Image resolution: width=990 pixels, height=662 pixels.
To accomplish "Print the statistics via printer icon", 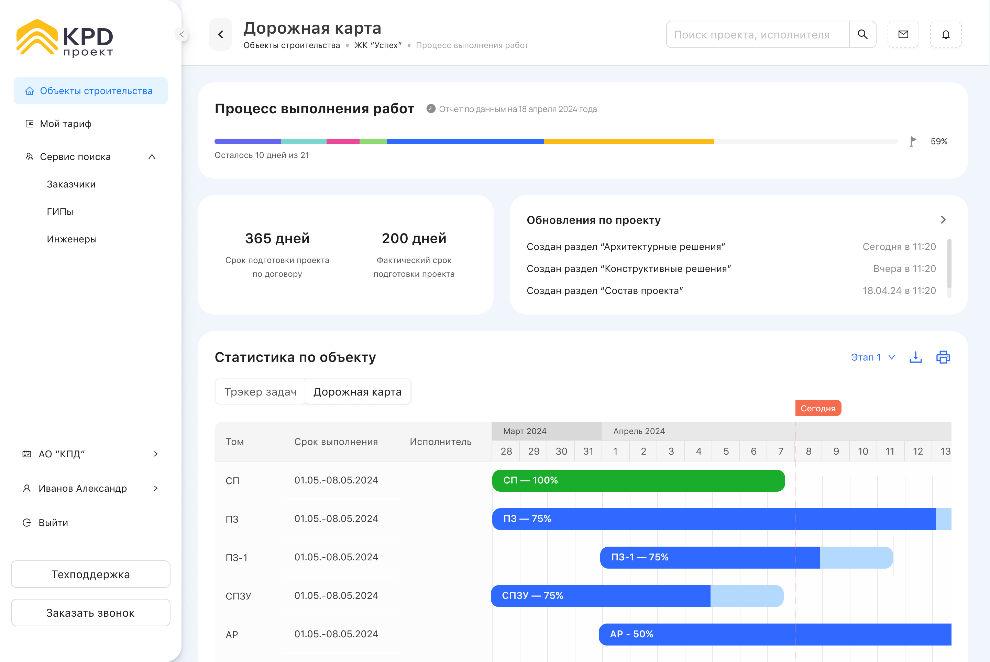I will tap(943, 357).
